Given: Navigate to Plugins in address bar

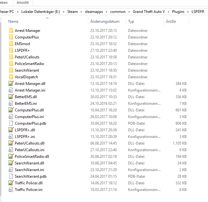Looking at the screenshot, I should pos(178,12).
